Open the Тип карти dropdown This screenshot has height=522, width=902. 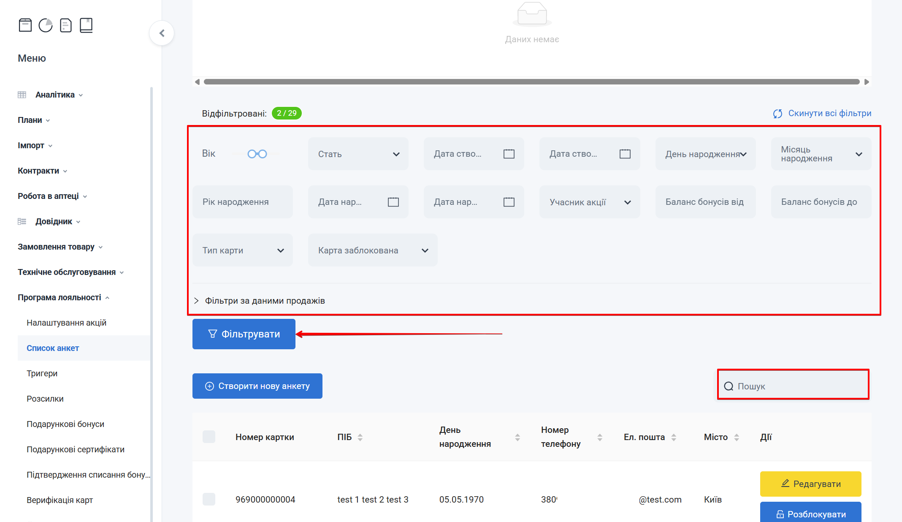[x=242, y=250]
